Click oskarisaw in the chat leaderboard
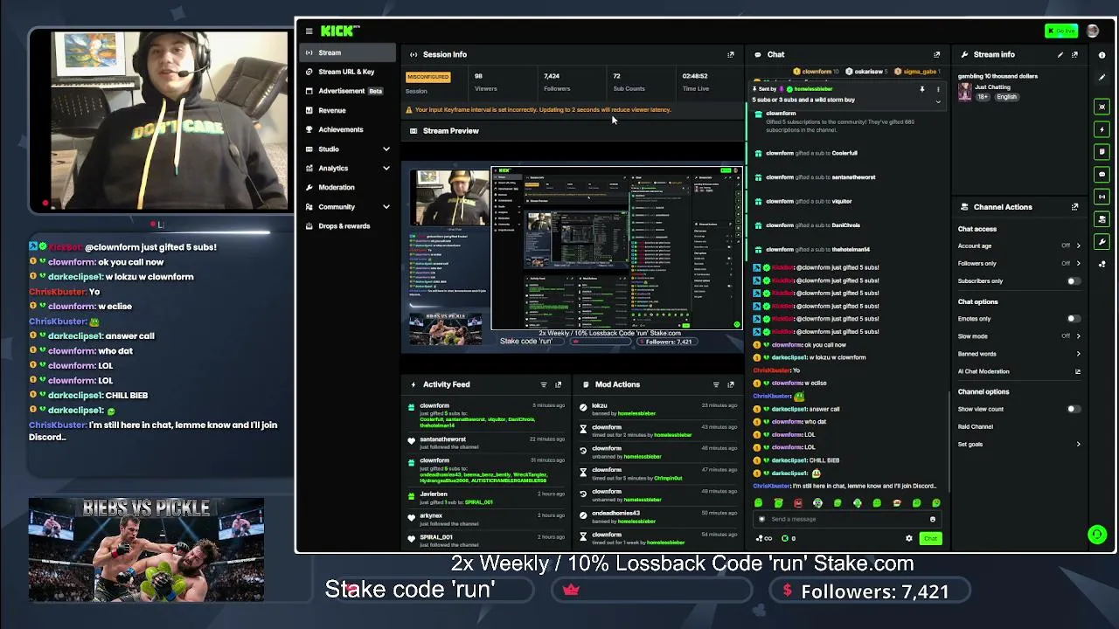1119x629 pixels. point(869,72)
